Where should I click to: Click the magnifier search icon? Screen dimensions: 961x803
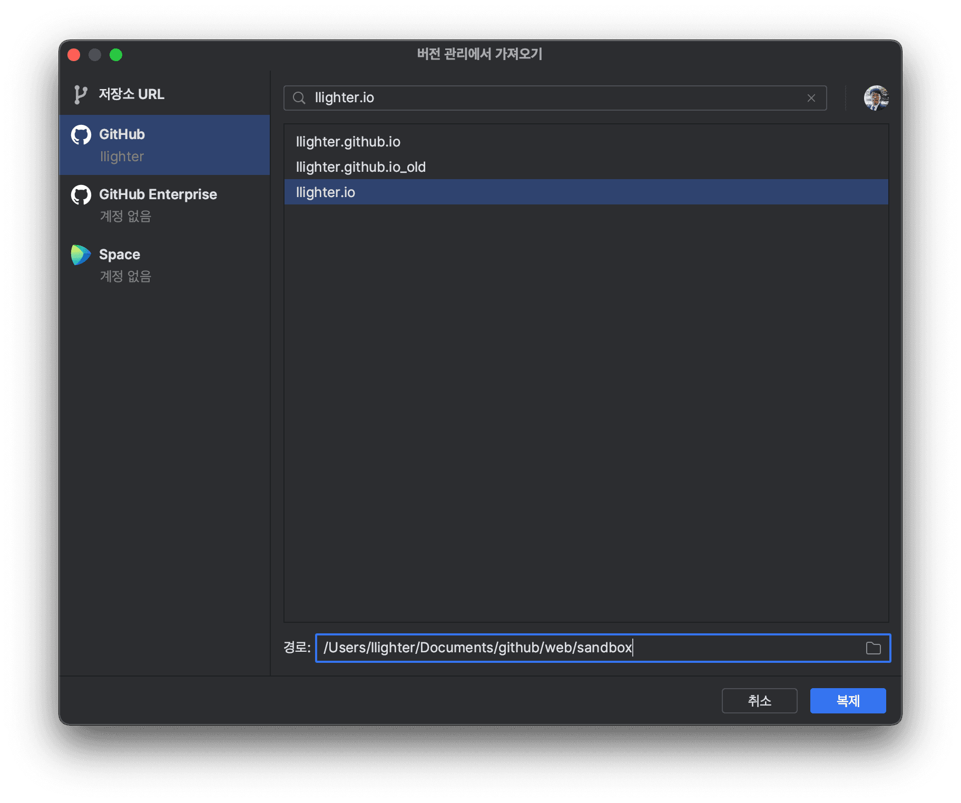tap(299, 98)
